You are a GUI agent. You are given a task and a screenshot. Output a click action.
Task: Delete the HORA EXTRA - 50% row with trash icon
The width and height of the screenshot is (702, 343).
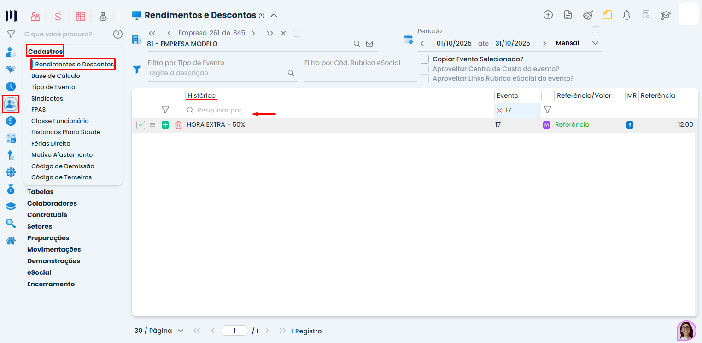178,125
